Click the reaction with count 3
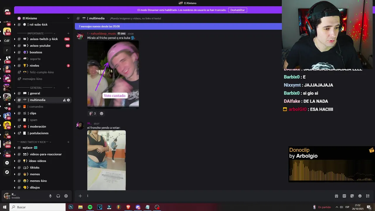This screenshot has height=211, width=375. point(92,113)
